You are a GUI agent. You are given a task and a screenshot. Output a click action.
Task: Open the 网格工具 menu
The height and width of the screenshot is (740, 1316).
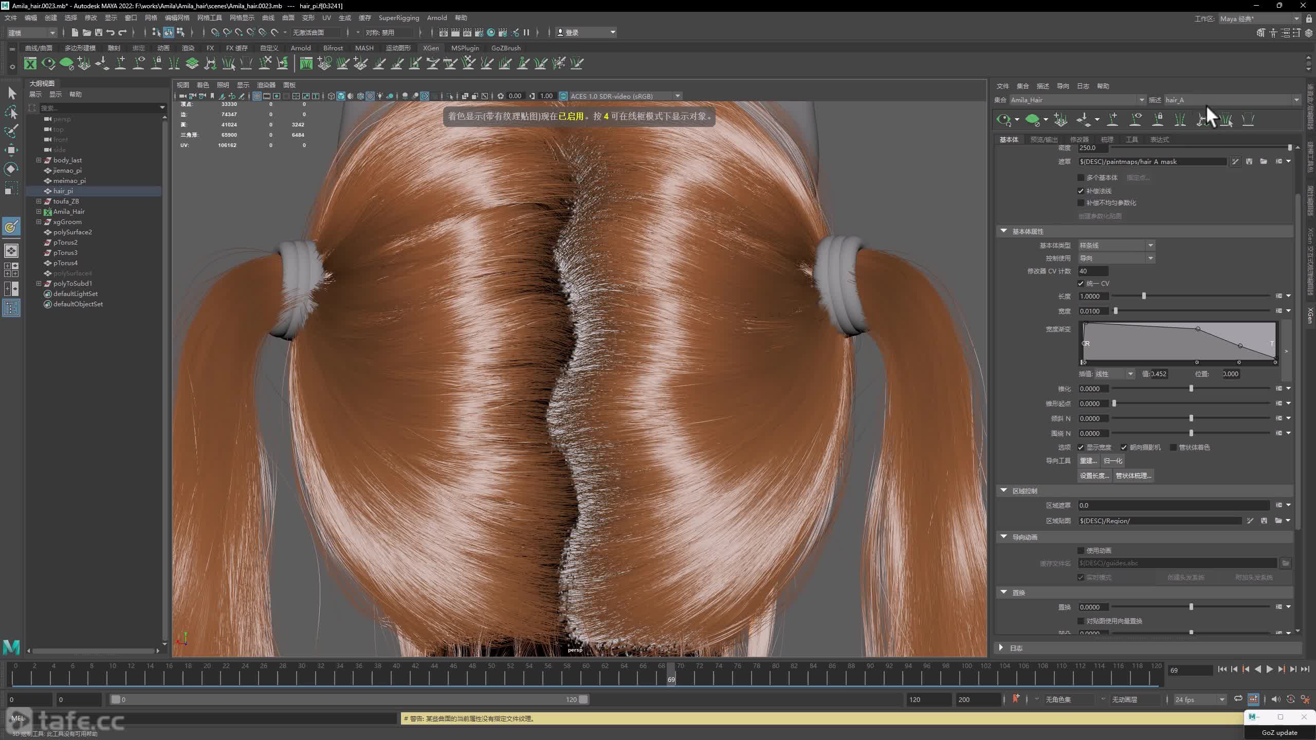pos(209,17)
